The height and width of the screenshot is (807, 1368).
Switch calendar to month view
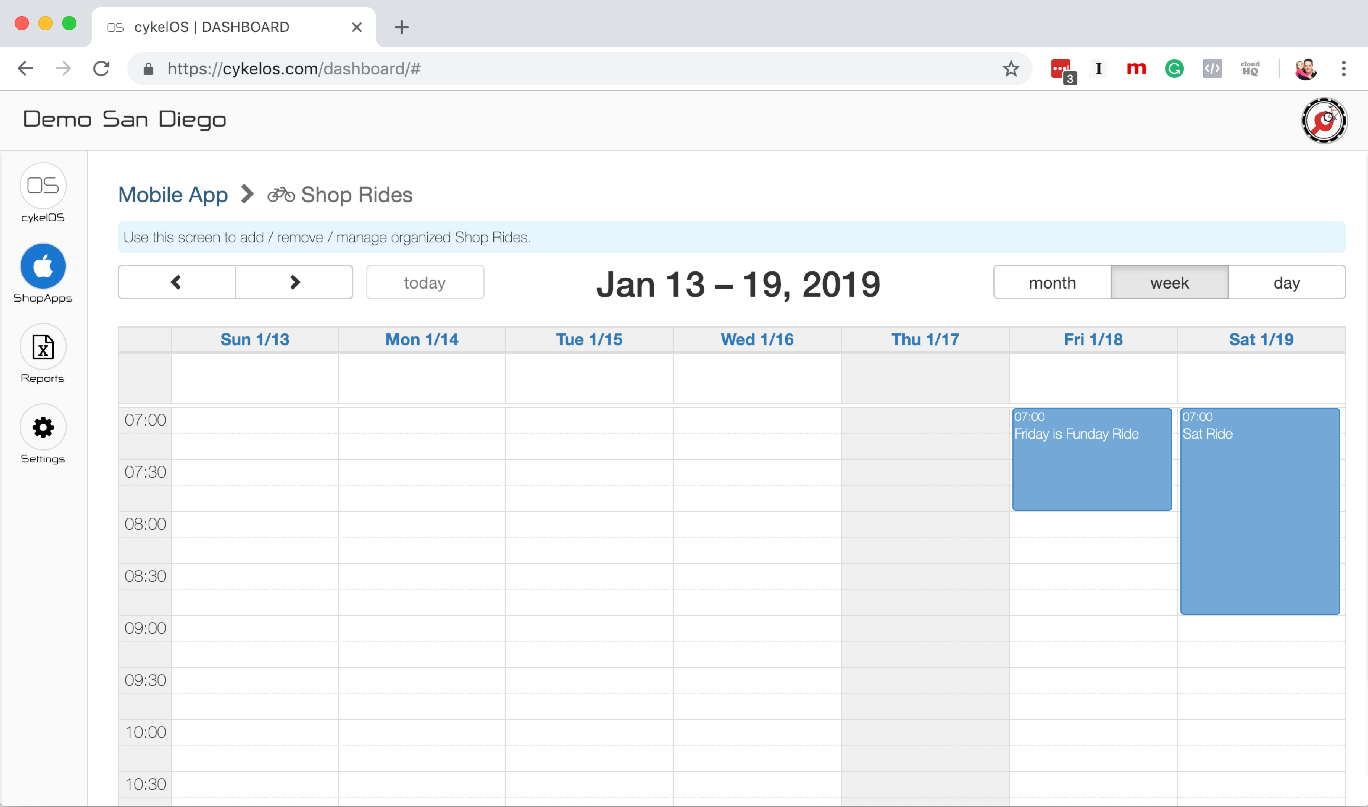[x=1052, y=282]
